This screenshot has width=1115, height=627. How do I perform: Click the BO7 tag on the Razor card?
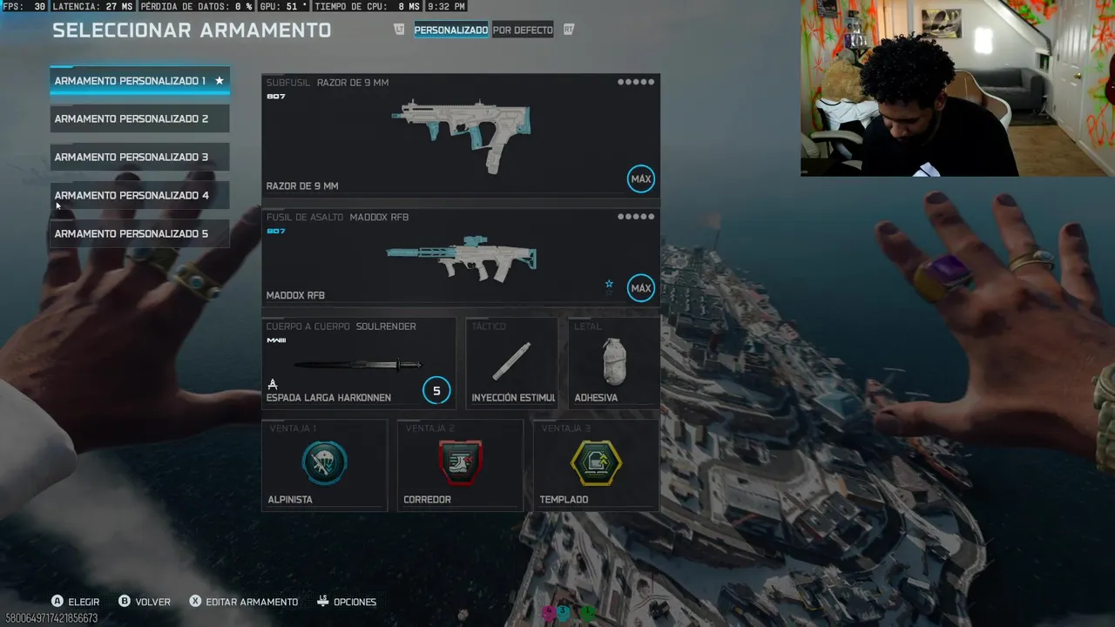(x=275, y=97)
